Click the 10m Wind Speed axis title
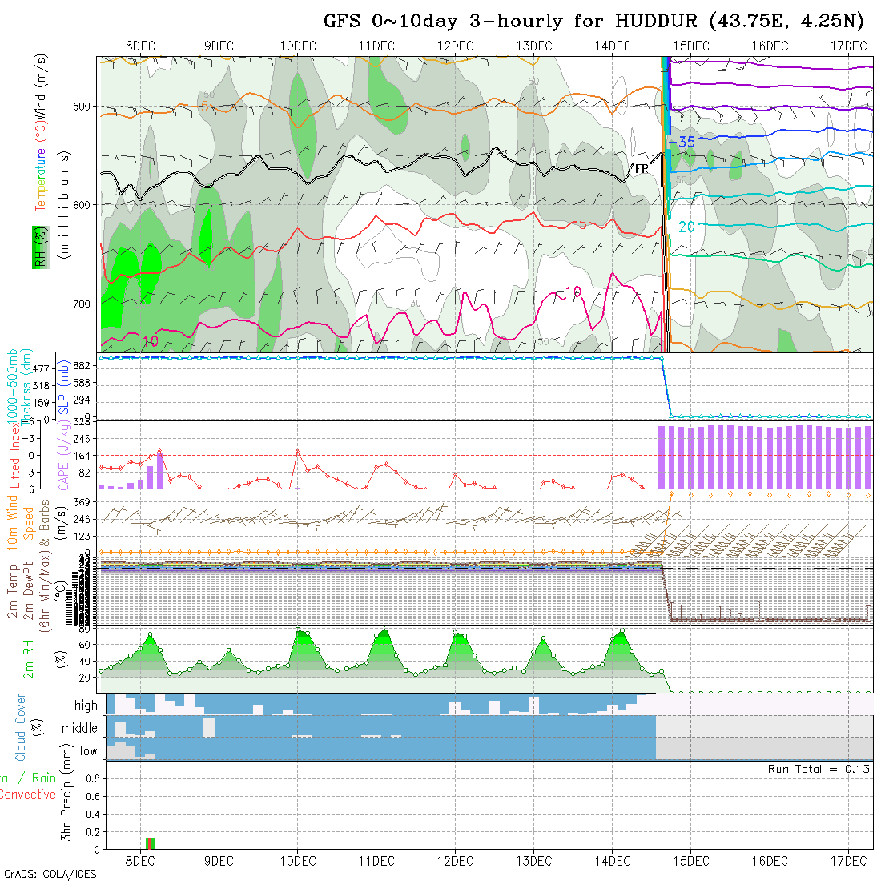881x881 pixels. pos(20,522)
